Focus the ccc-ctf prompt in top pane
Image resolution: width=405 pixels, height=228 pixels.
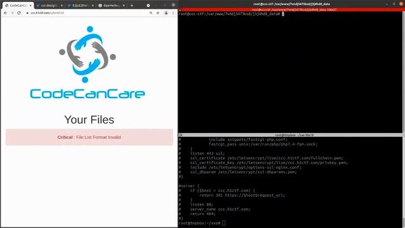[x=231, y=14]
